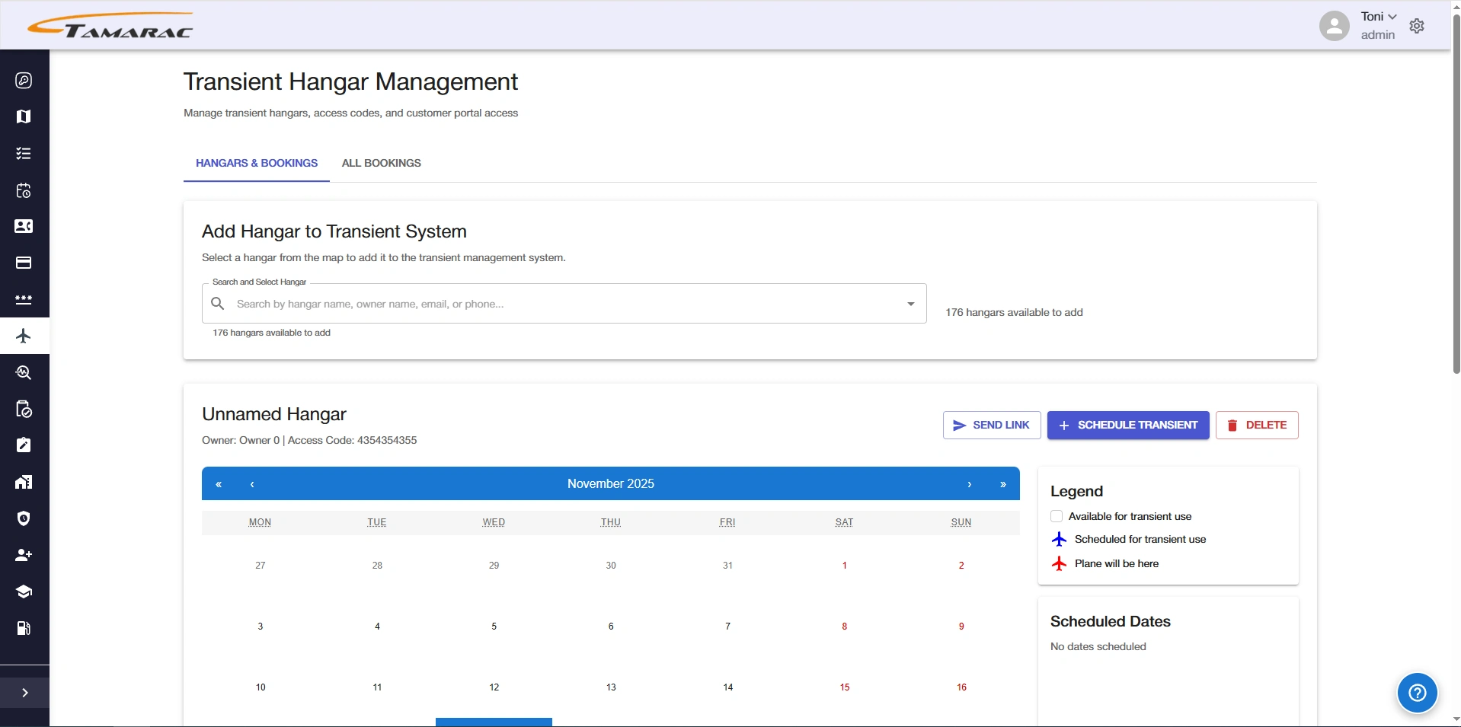The height and width of the screenshot is (727, 1461).
Task: Click the checklist icon in the sidebar
Action: 24,154
